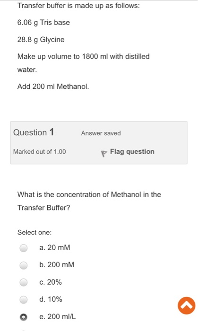Select the radio button for 20 mM
This screenshot has width=198, height=331.
[24, 248]
